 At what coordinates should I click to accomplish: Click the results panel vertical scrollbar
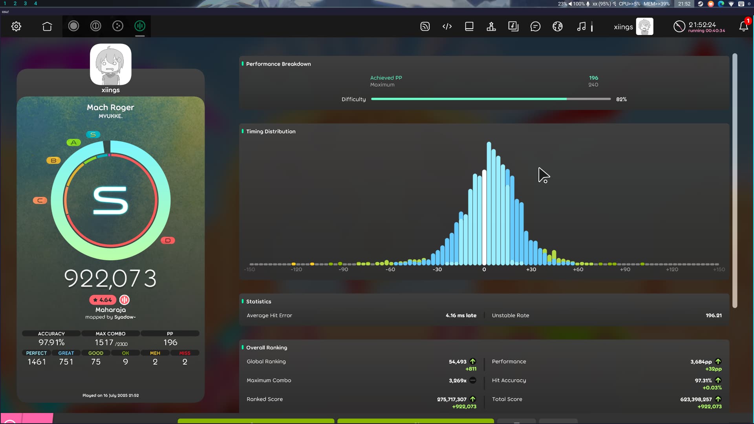click(x=735, y=181)
